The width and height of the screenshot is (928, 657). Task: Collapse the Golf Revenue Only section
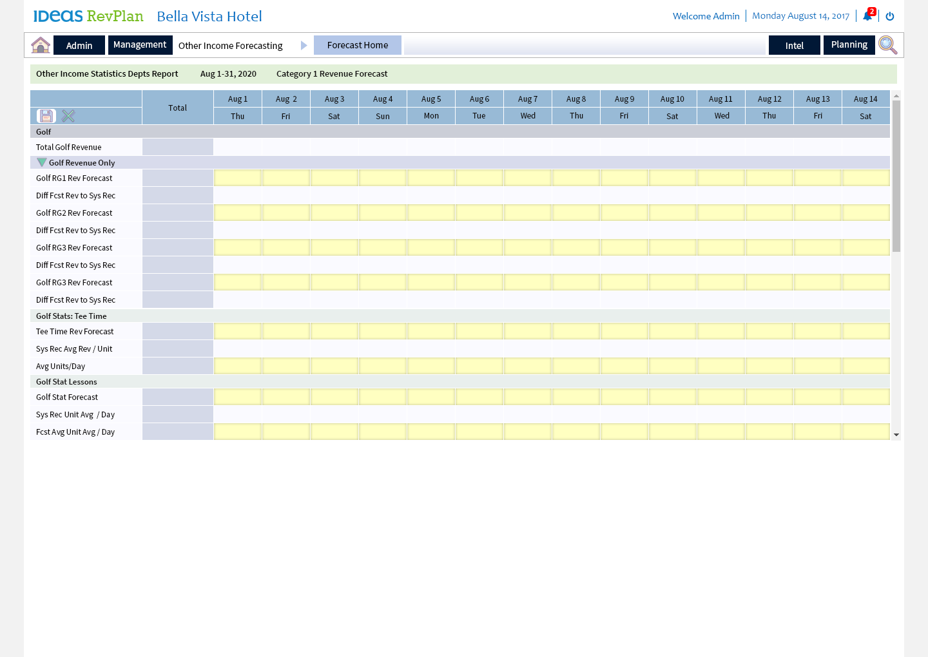tap(42, 162)
